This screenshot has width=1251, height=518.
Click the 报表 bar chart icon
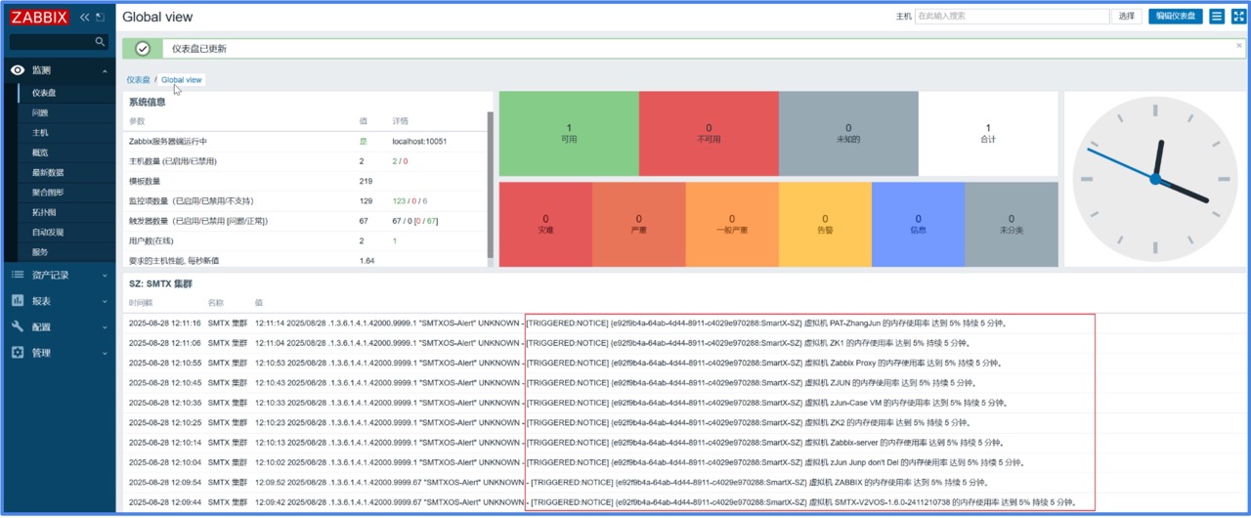coord(18,301)
